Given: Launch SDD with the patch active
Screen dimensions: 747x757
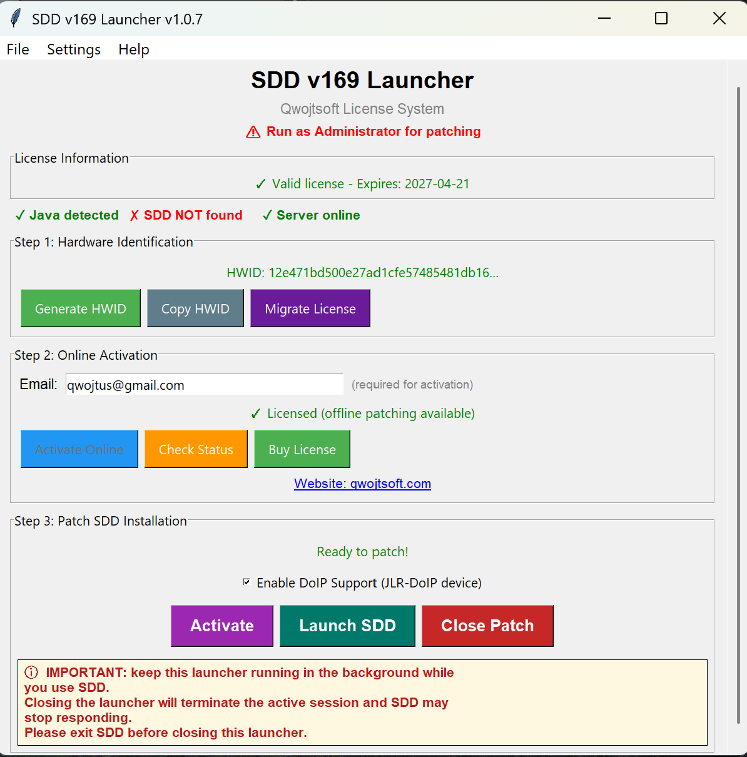Looking at the screenshot, I should point(347,626).
